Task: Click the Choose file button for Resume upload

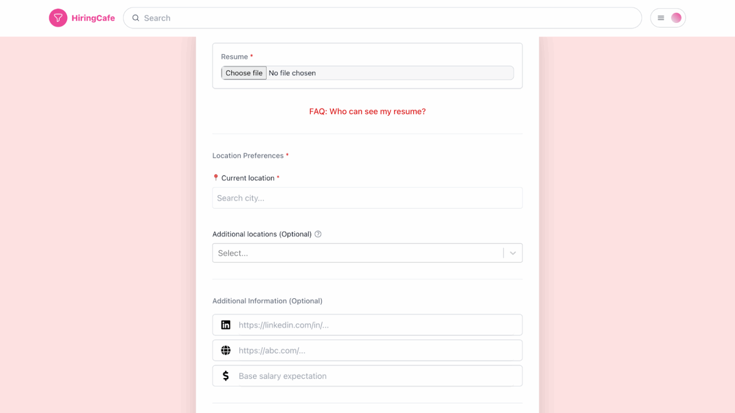Action: (x=244, y=73)
